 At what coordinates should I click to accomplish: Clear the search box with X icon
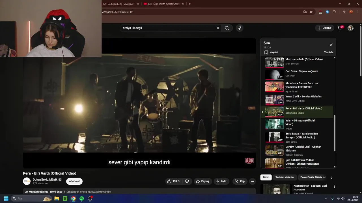[218, 28]
